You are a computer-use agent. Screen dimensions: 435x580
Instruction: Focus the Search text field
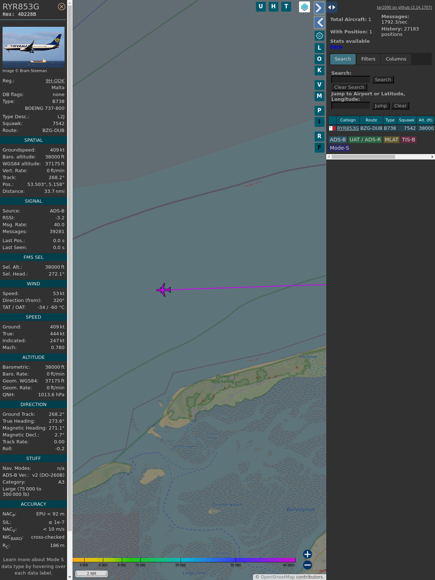351,80
